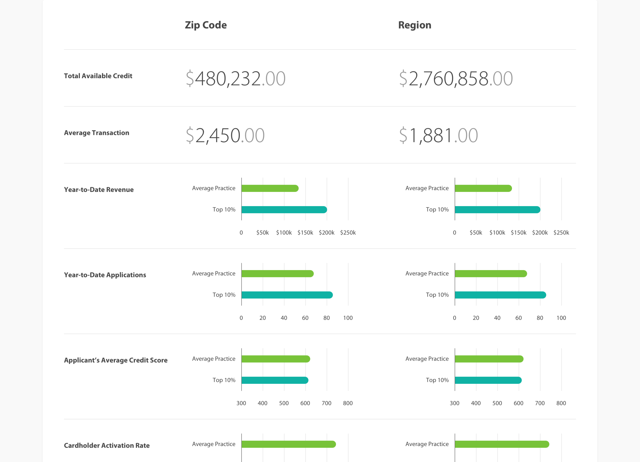
Task: Click Region total credit $2,760,858.00
Action: click(456, 78)
